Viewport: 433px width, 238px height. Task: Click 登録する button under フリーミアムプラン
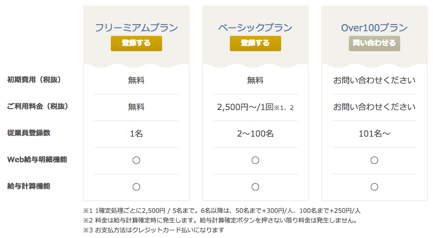tap(136, 44)
